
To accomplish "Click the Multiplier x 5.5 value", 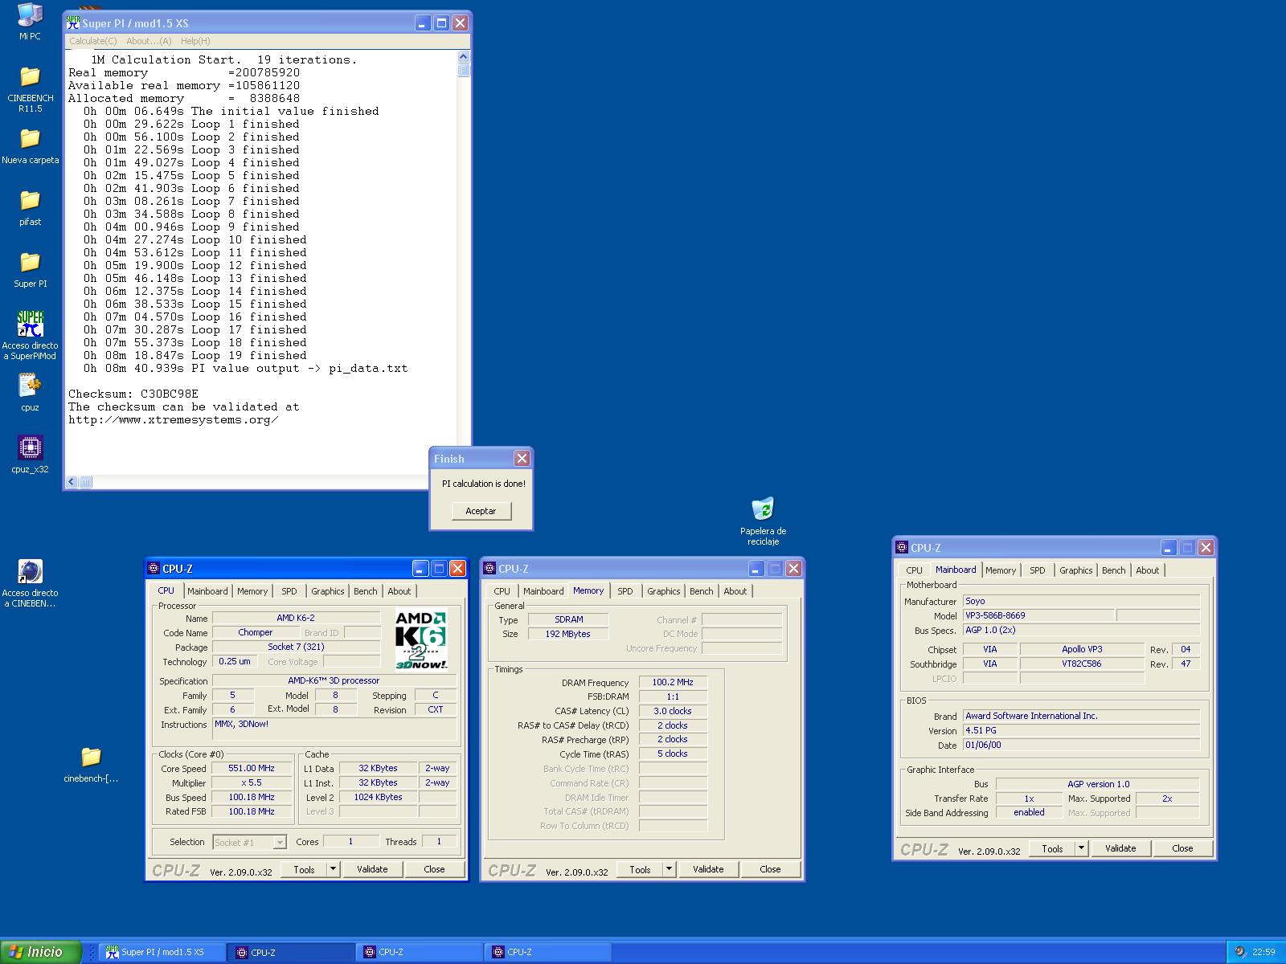I will (x=252, y=783).
